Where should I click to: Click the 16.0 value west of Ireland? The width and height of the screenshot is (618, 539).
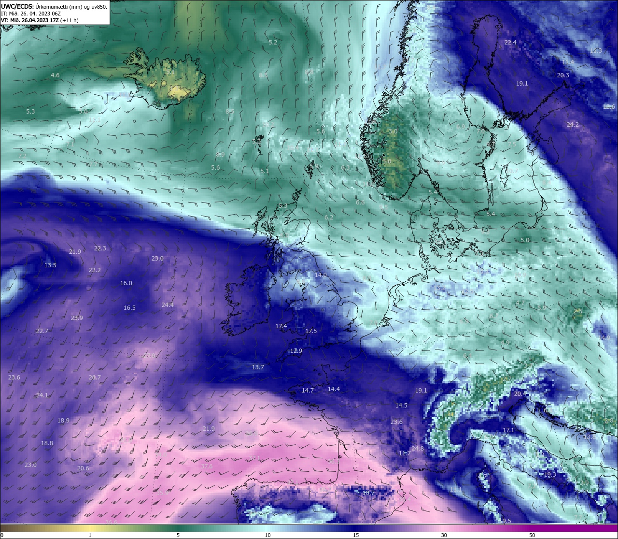coord(126,283)
